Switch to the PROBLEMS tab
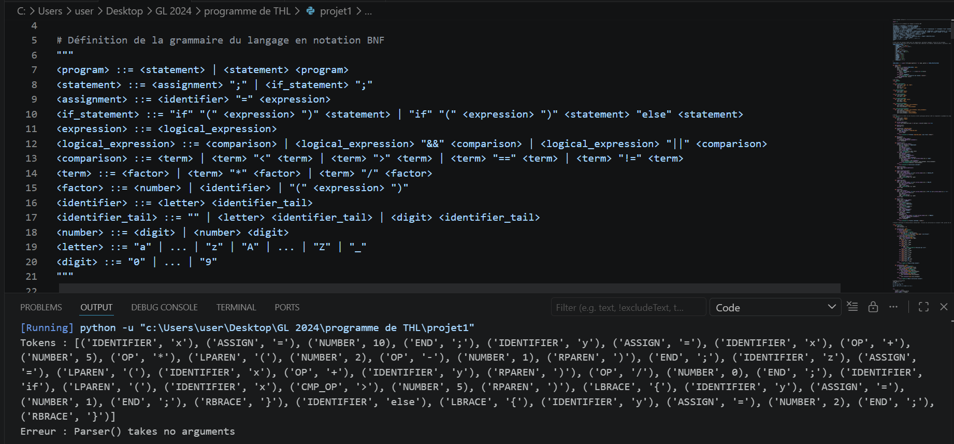 pos(41,307)
